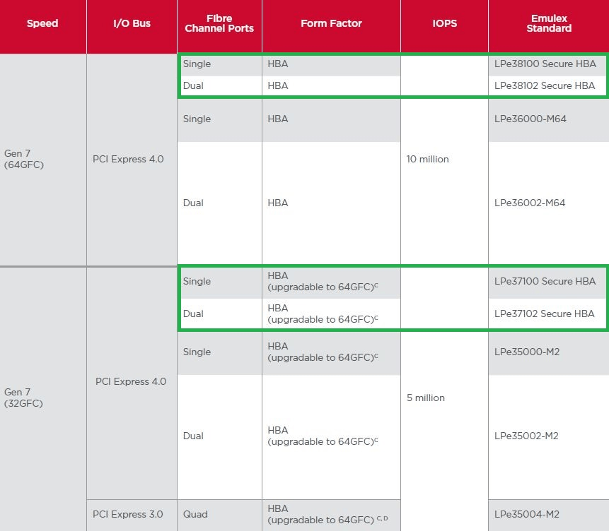
Task: Click Single in the LPe35000-M2 row
Action: [x=197, y=352]
